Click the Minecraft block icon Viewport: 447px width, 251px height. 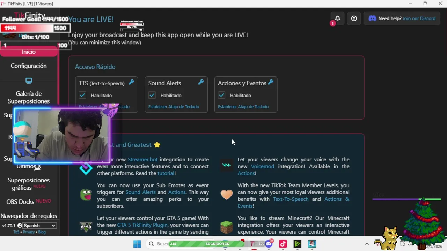(x=226, y=227)
